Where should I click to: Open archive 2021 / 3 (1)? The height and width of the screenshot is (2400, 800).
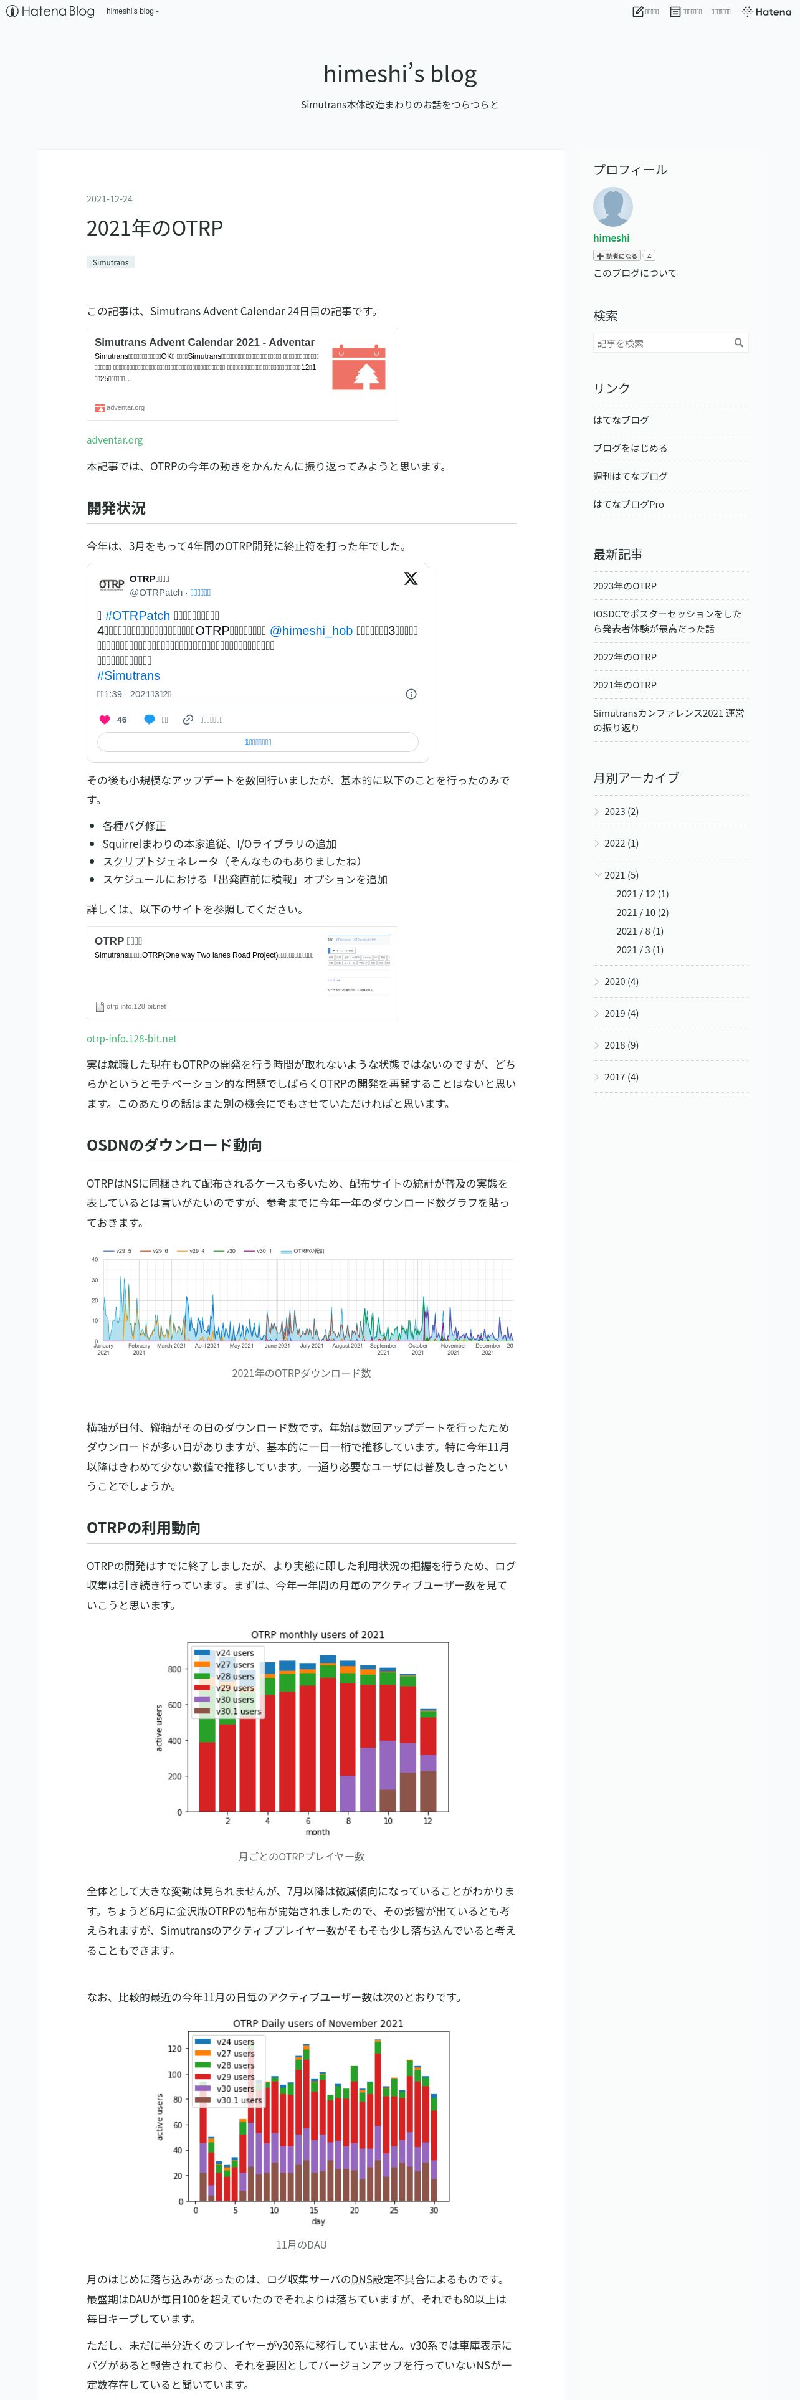[640, 950]
